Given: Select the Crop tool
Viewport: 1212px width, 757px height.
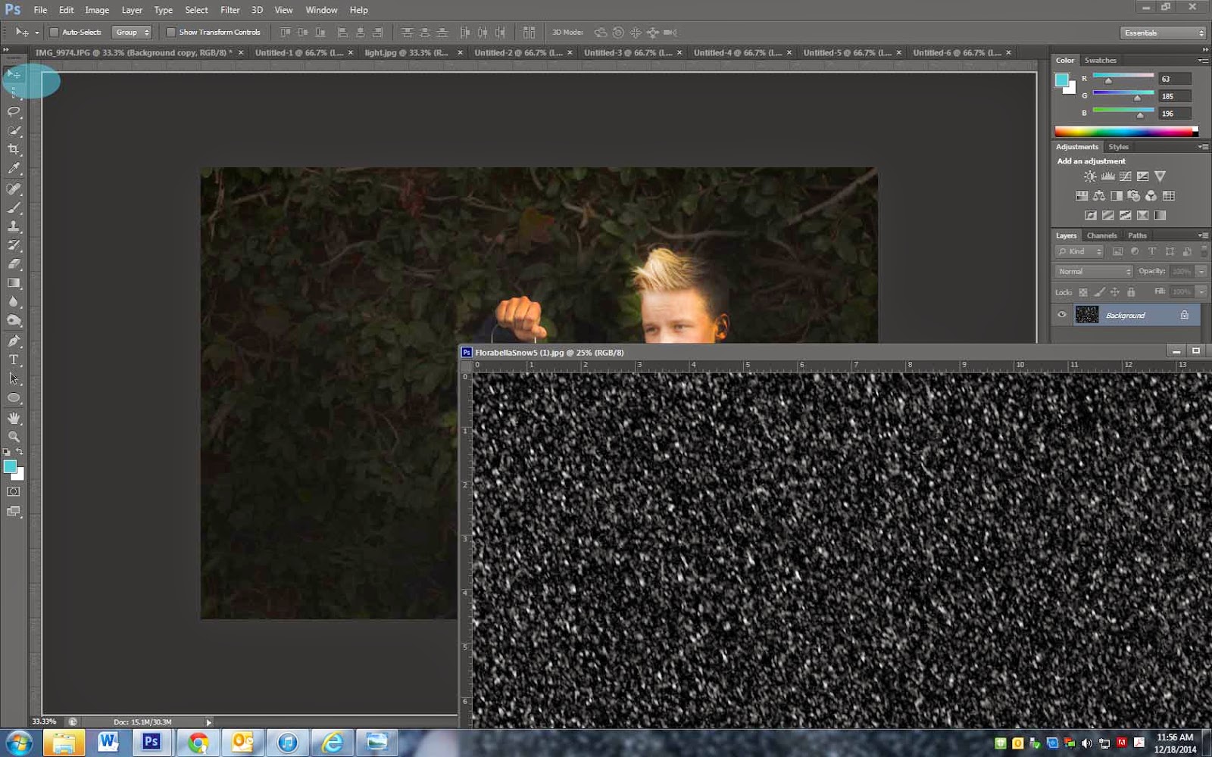Looking at the screenshot, I should point(14,150).
